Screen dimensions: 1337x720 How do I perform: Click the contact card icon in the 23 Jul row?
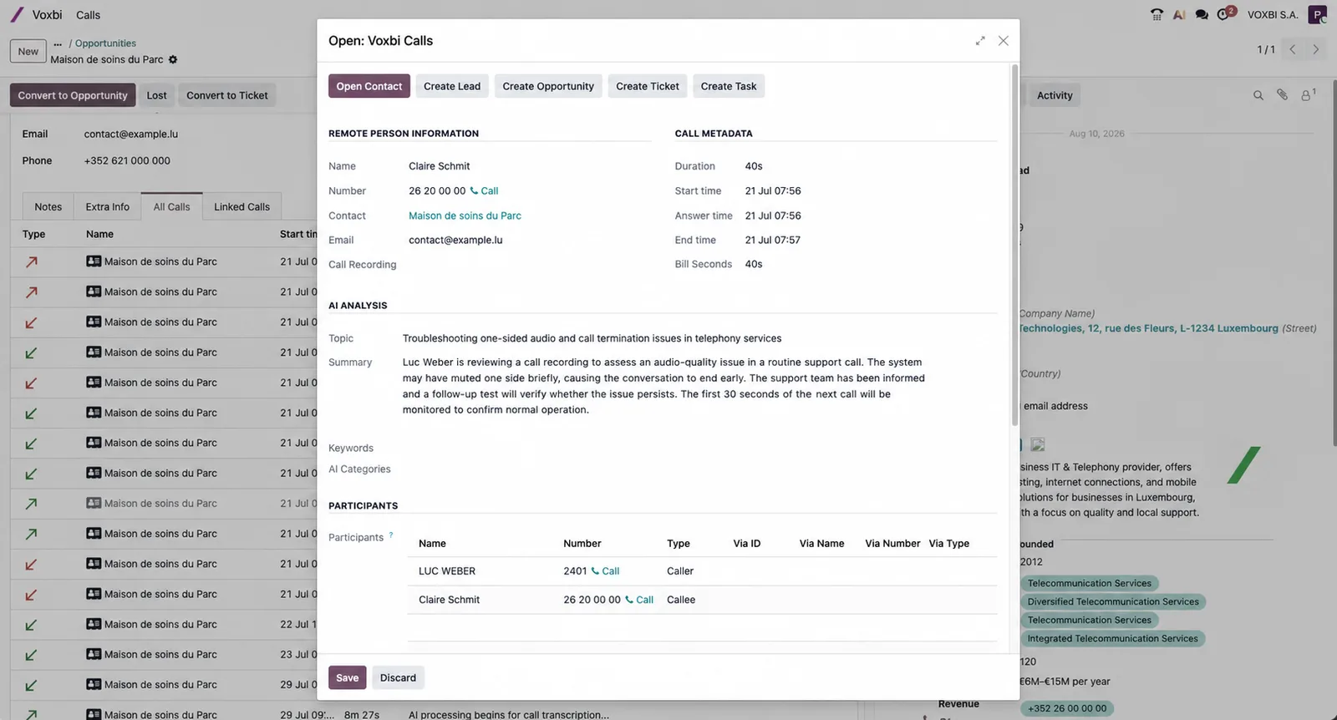(x=94, y=654)
